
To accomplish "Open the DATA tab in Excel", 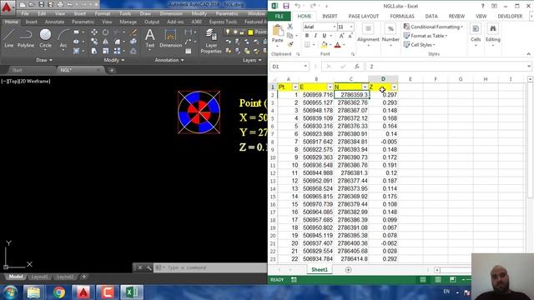I will pos(431,16).
